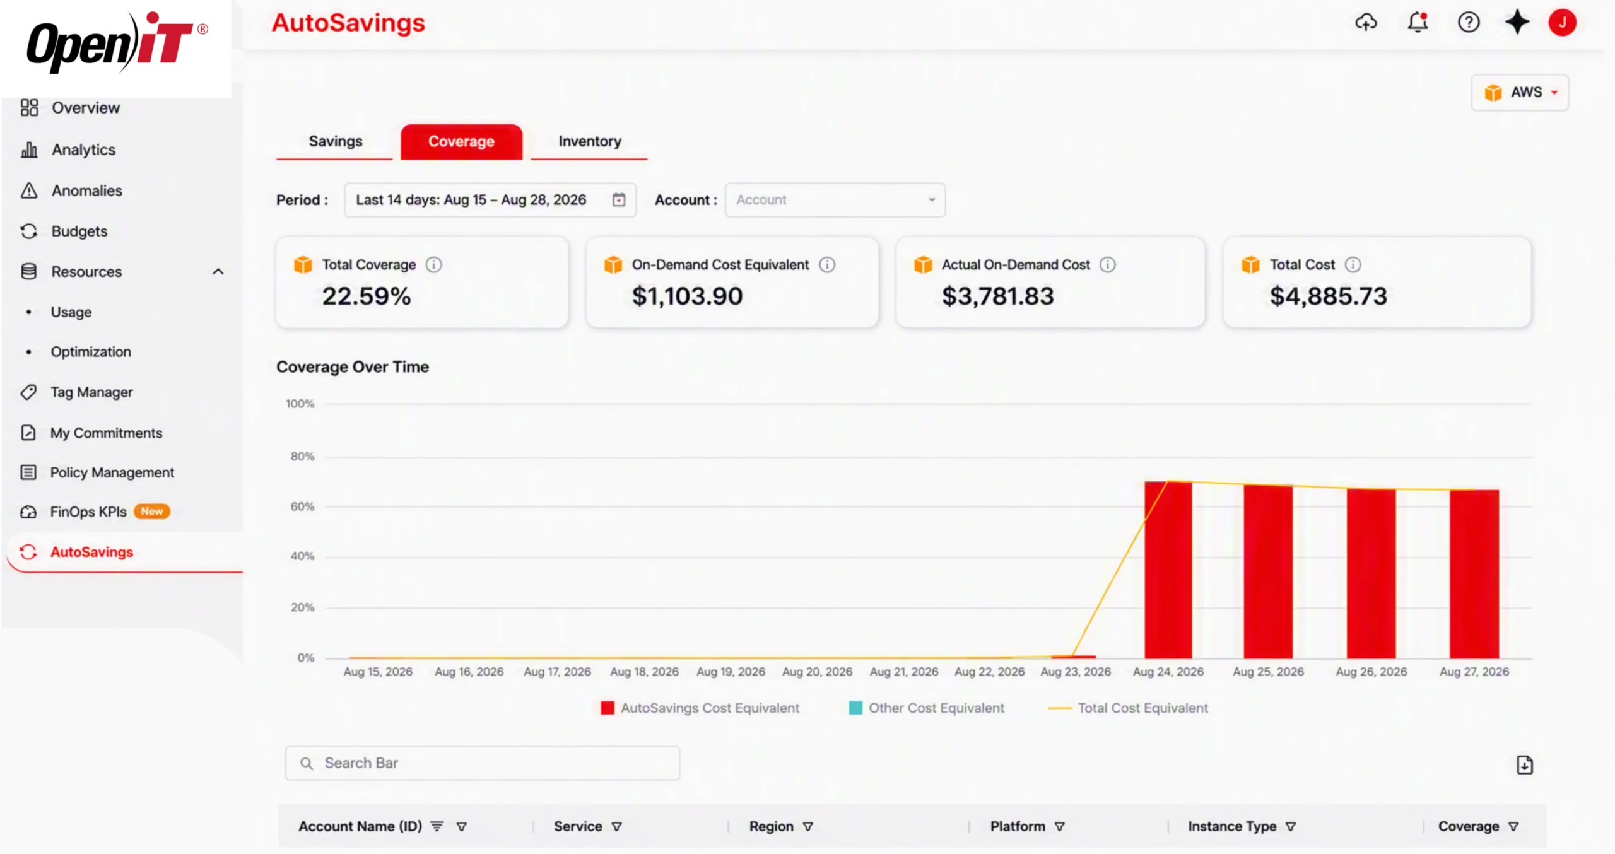
Task: Open Analytics in sidebar
Action: tap(83, 149)
